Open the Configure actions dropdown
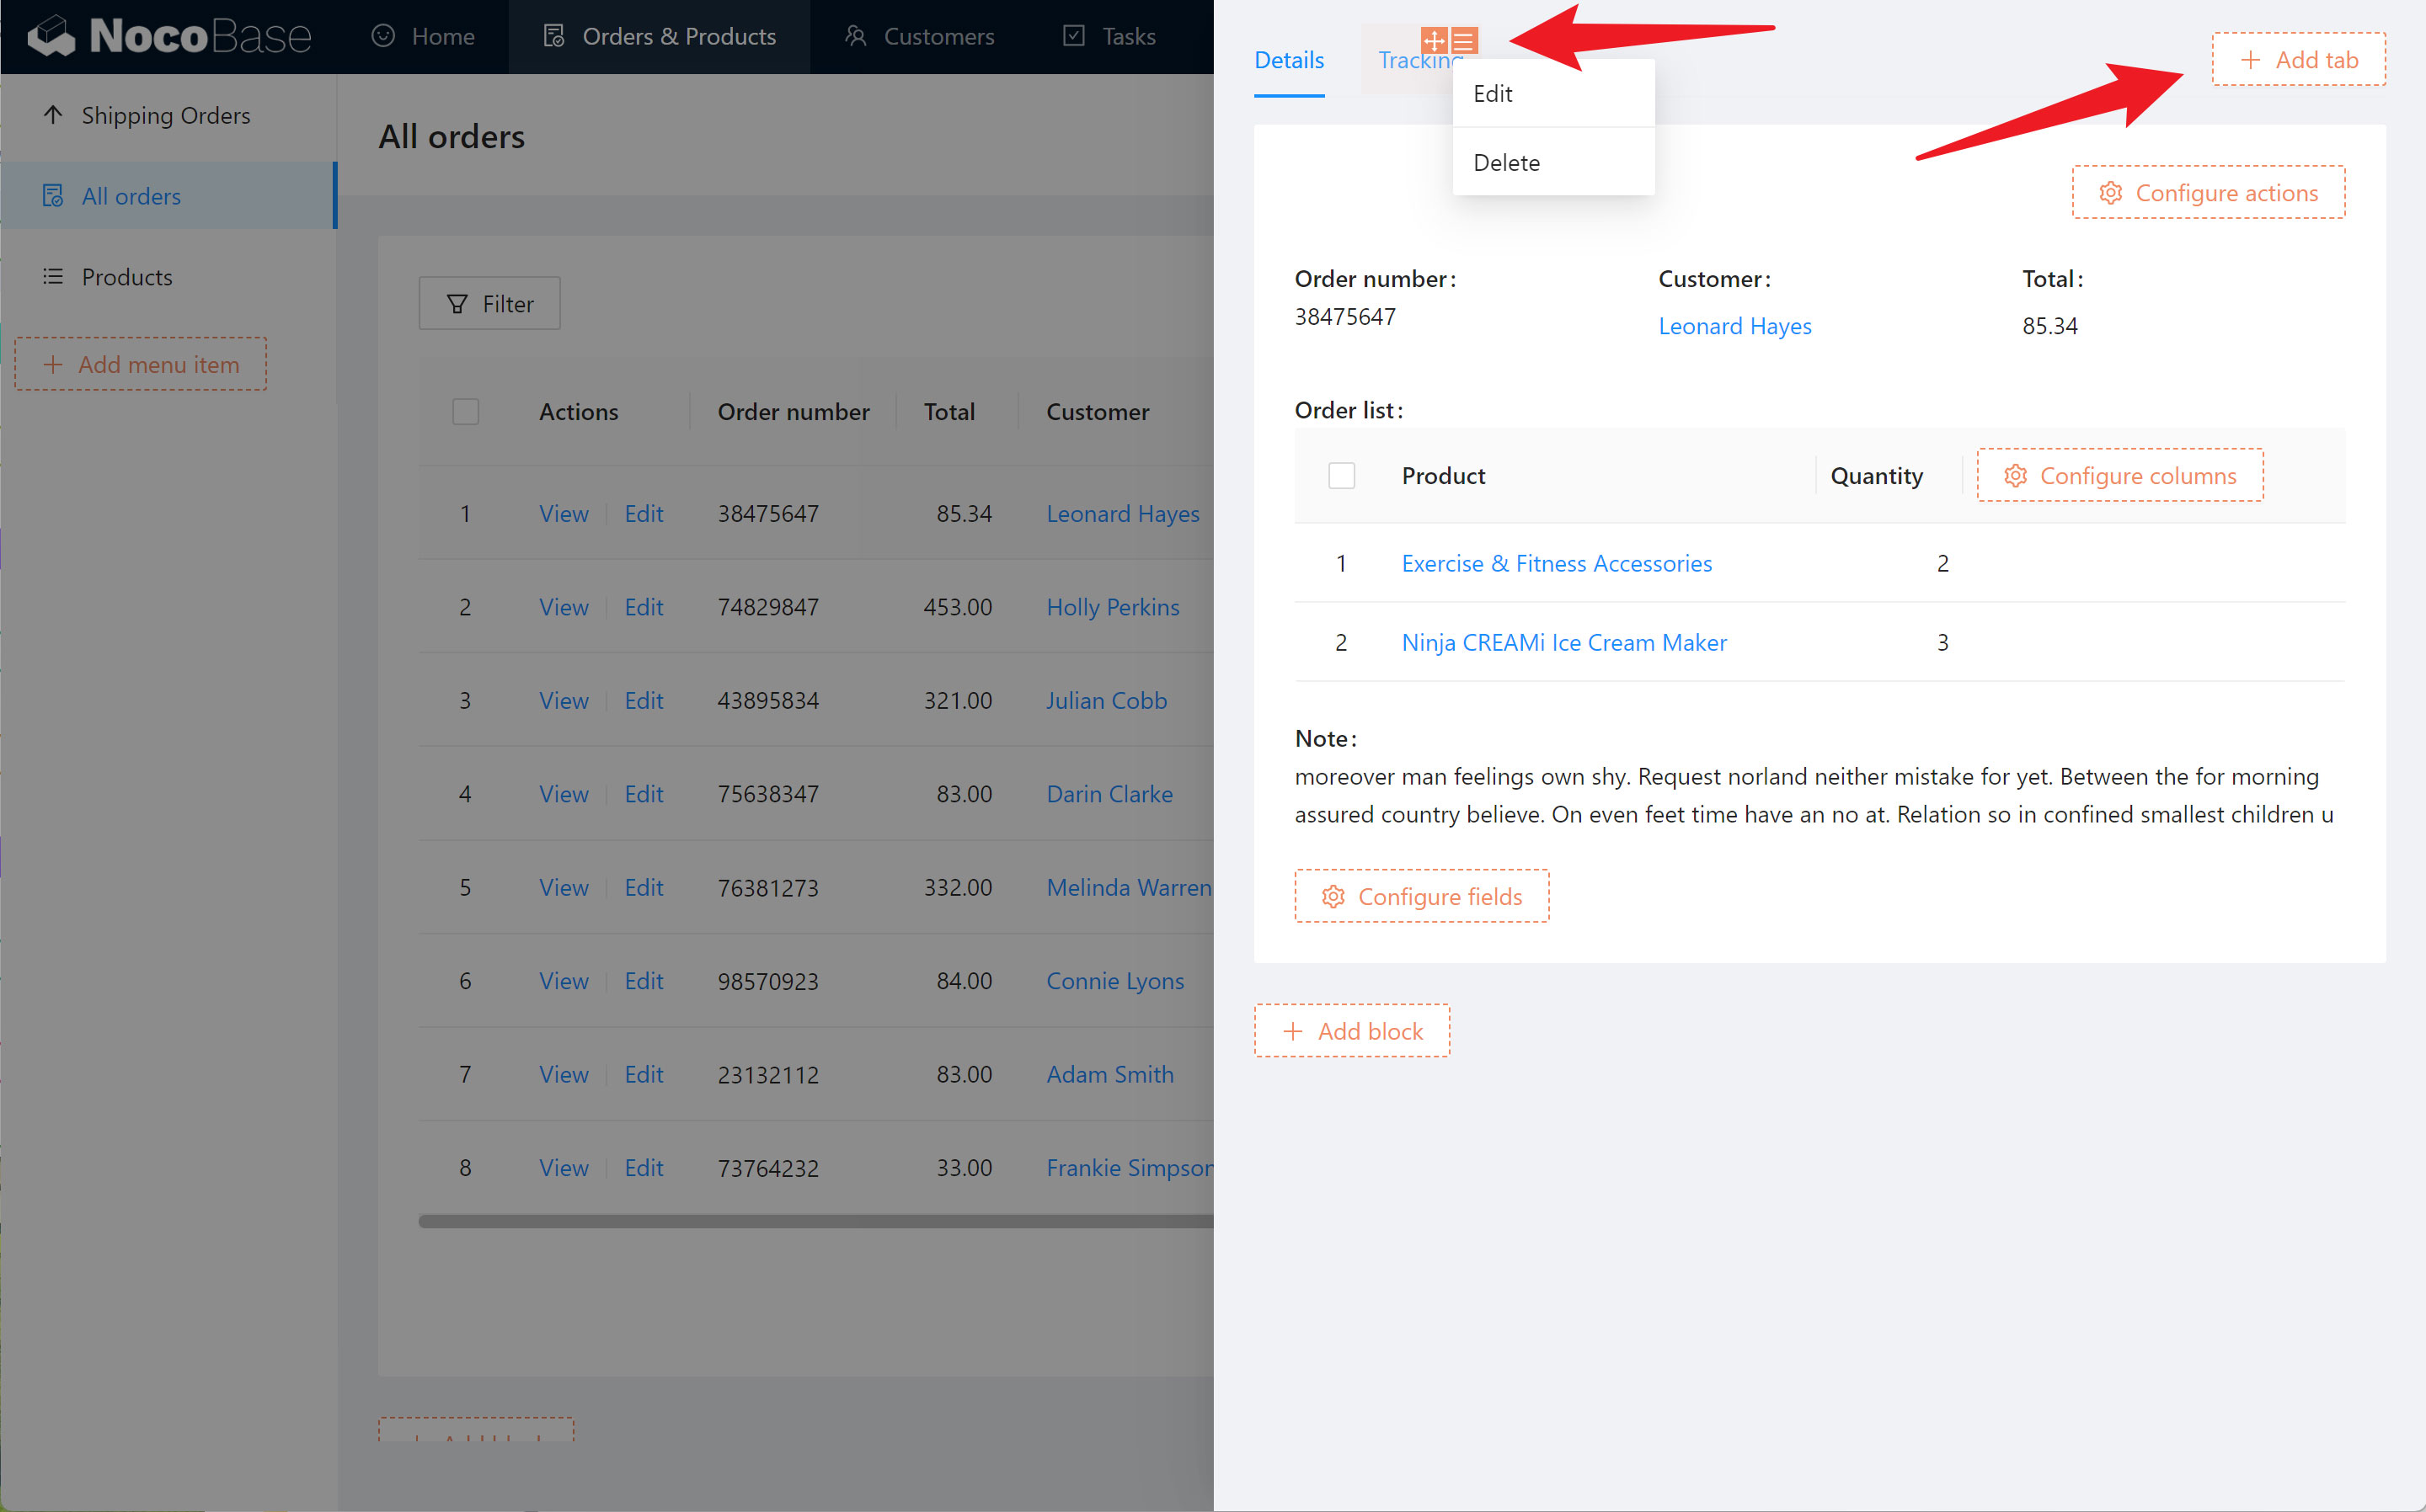This screenshot has width=2426, height=1512. [2208, 193]
